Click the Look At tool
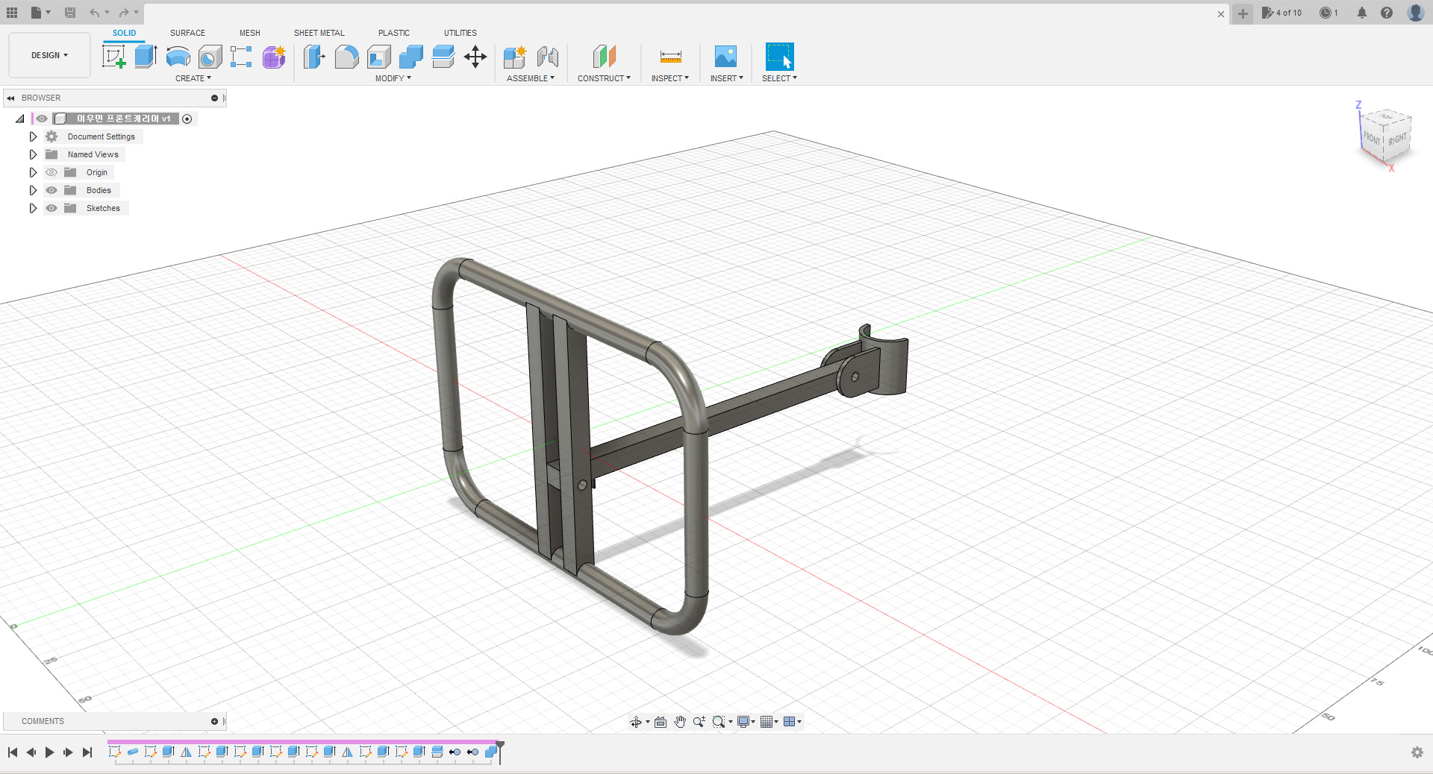The height and width of the screenshot is (774, 1433). 661,722
